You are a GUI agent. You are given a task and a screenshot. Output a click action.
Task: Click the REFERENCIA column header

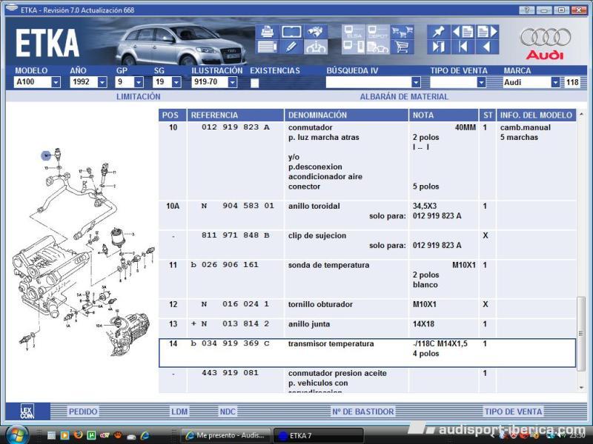pyautogui.click(x=235, y=115)
